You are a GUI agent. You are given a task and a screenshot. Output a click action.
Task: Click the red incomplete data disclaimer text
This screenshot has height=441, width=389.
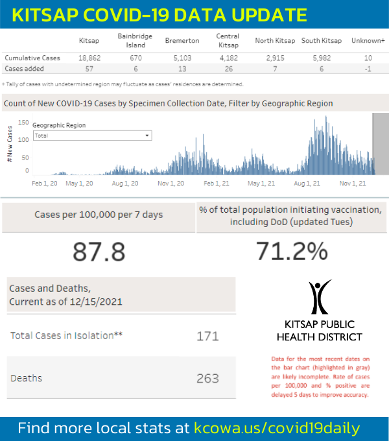coord(319,376)
